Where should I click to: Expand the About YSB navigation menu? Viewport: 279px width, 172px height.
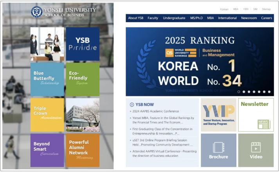coord(135,18)
